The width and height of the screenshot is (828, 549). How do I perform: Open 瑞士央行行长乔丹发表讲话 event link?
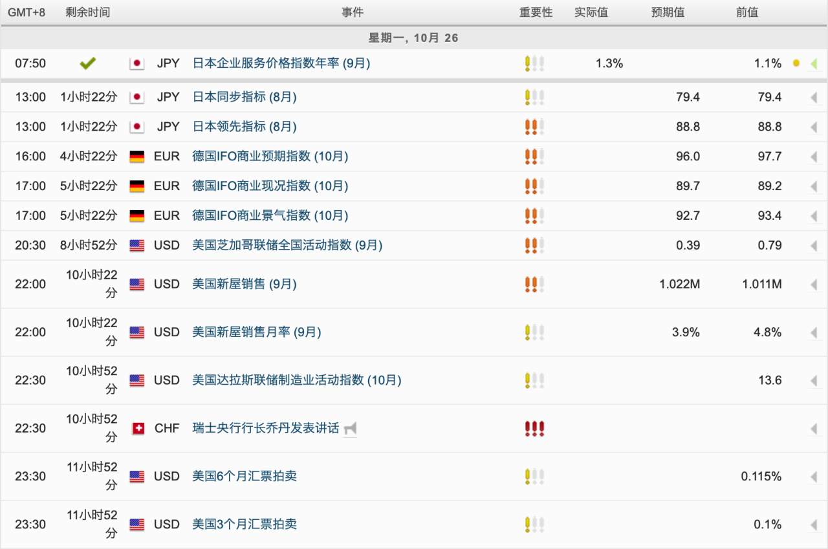click(x=266, y=428)
